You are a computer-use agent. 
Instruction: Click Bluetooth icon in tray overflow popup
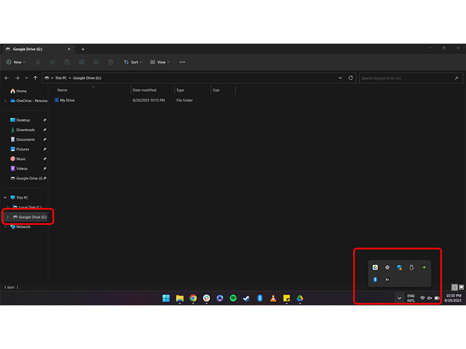[x=375, y=279]
